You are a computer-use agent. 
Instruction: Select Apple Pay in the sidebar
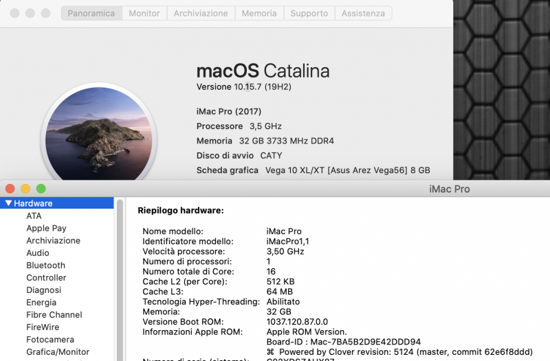46,229
